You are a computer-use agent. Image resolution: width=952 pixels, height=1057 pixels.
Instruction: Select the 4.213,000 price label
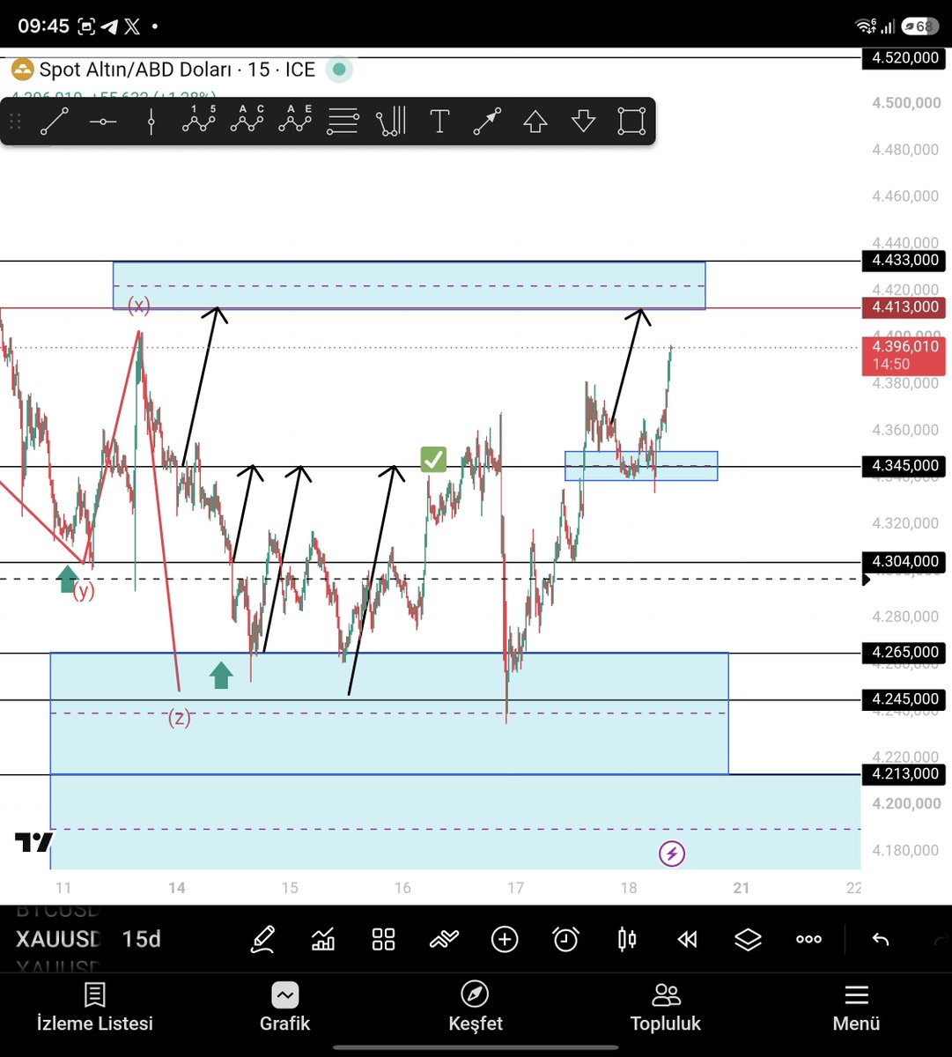pyautogui.click(x=905, y=773)
